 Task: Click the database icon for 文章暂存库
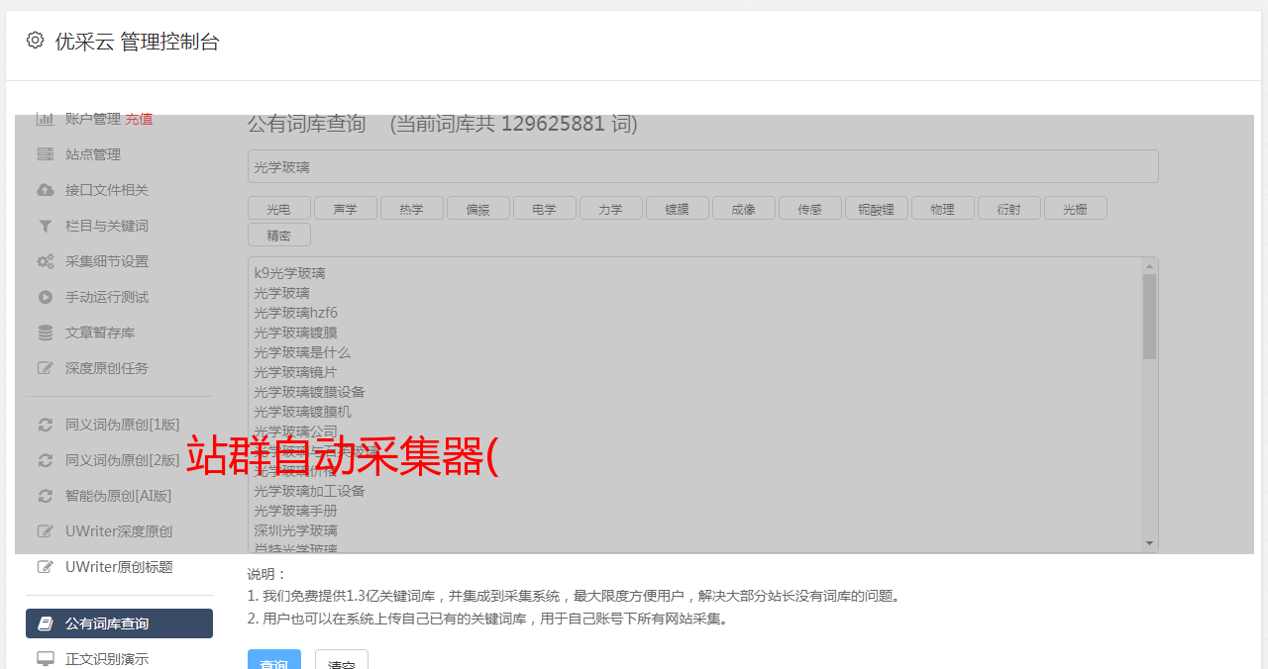click(45, 333)
